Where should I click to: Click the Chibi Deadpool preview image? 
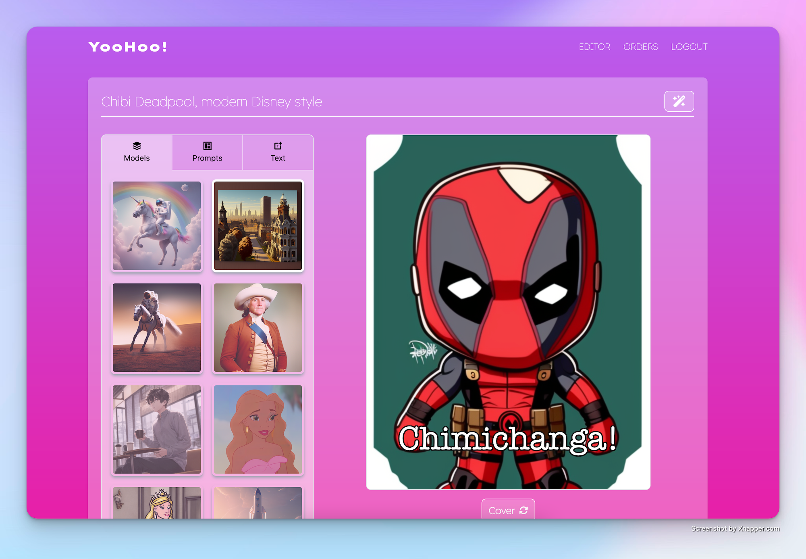pyautogui.click(x=508, y=312)
